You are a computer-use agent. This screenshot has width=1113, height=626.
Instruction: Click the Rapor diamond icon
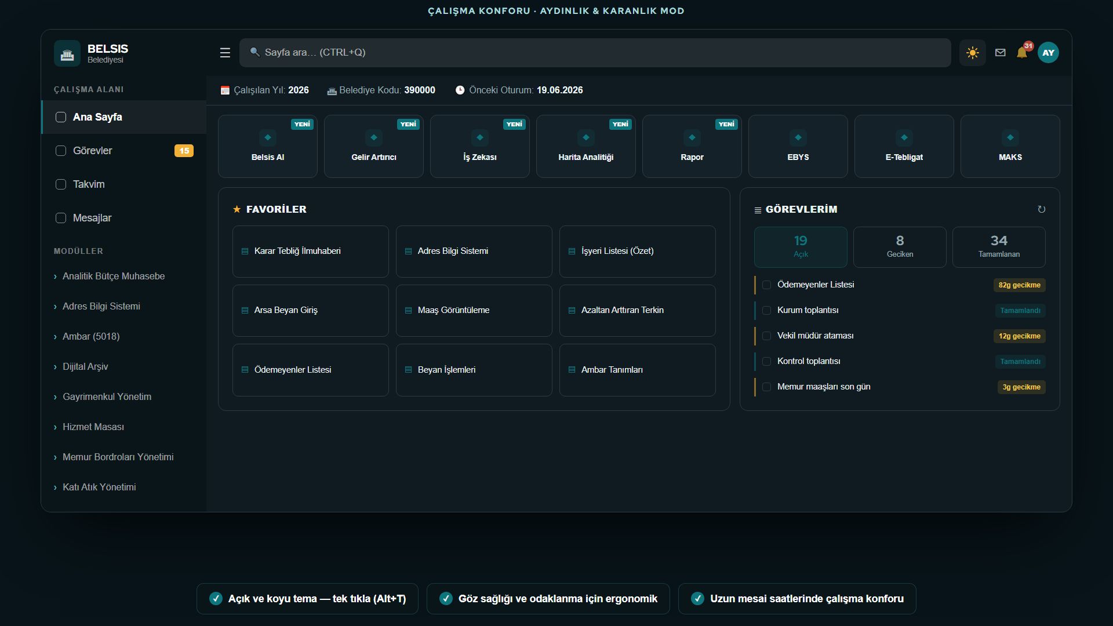tap(692, 137)
